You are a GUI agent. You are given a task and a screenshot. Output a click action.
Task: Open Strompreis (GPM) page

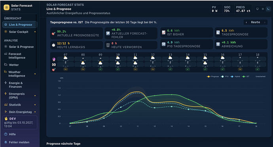pyautogui.click(x=20, y=96)
